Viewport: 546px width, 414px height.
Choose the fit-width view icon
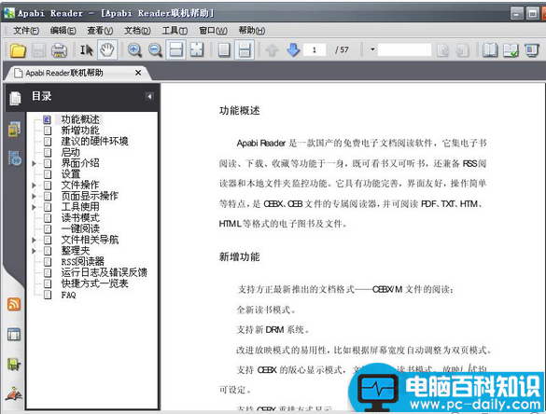coord(175,50)
